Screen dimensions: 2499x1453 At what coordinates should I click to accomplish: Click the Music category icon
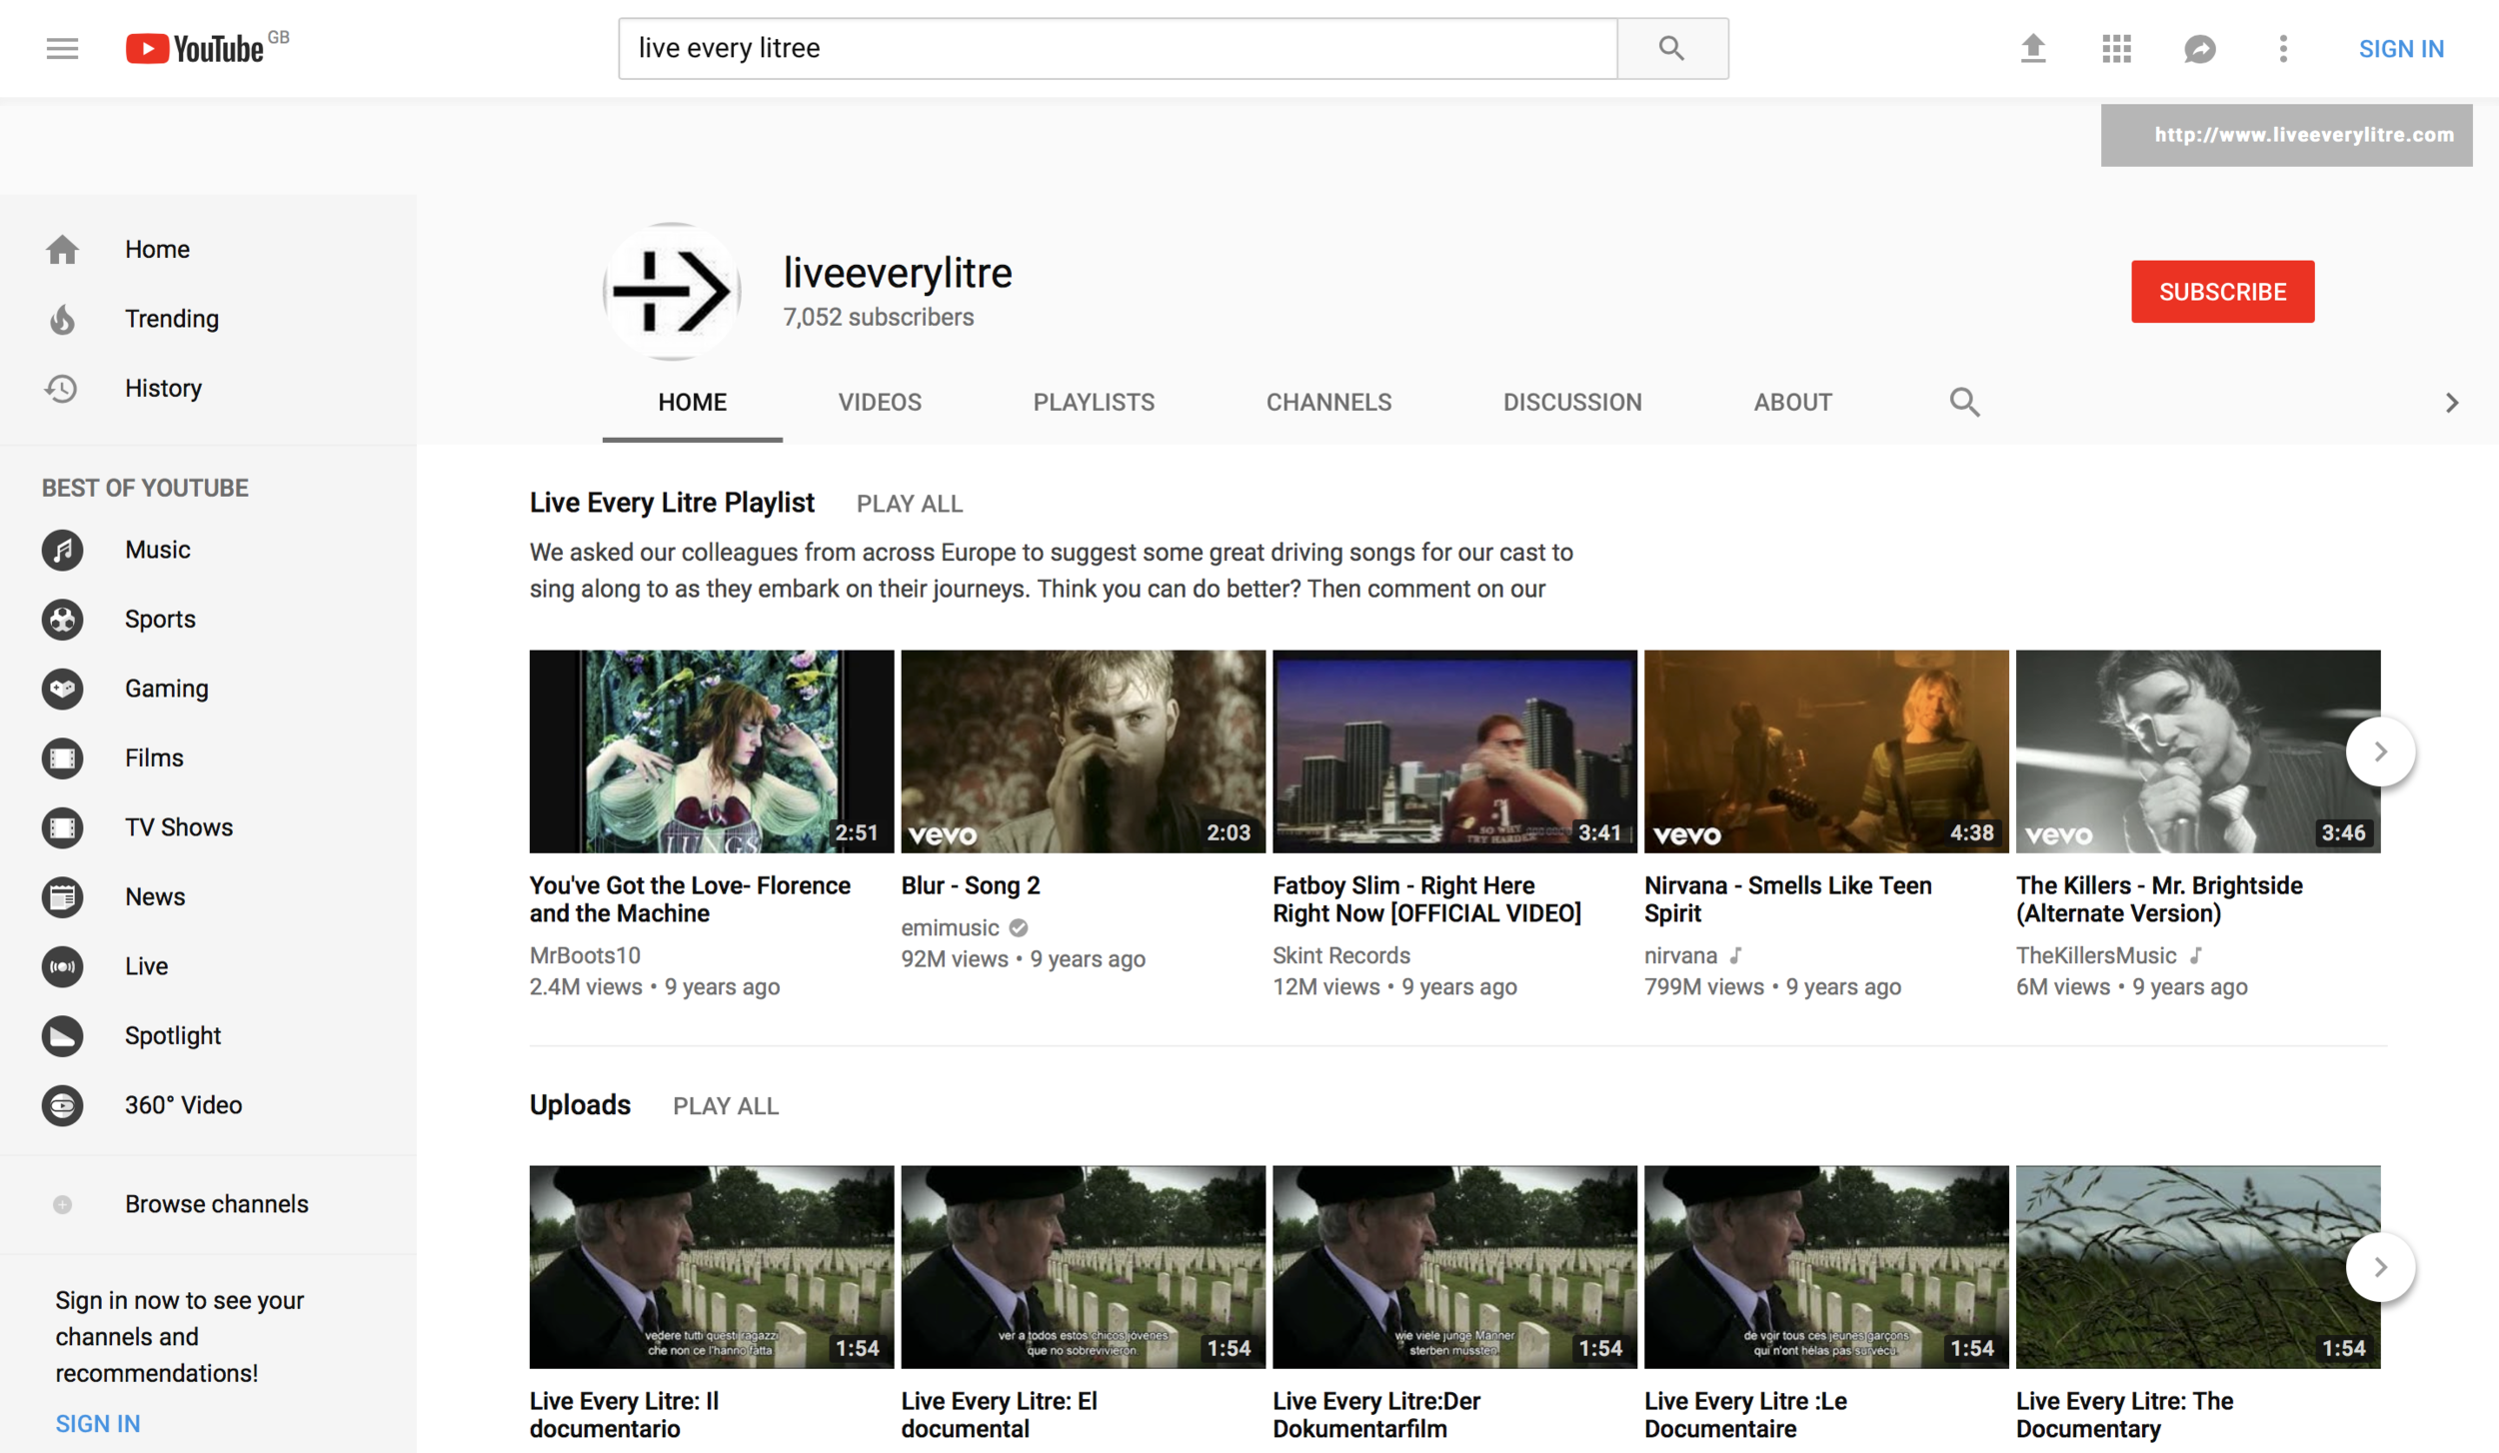(62, 550)
